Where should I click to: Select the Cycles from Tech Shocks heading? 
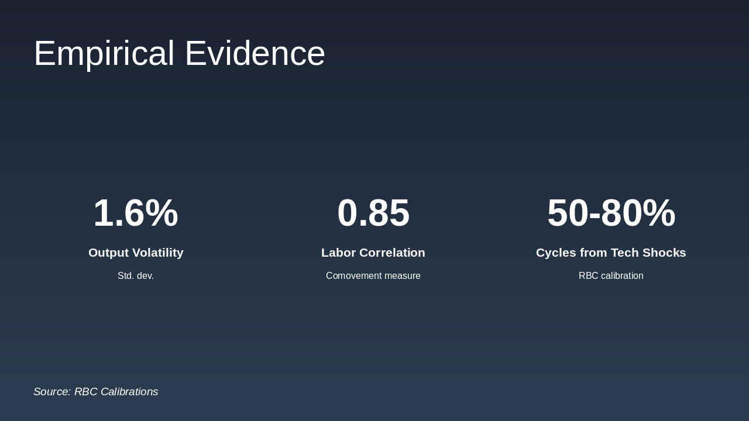pos(611,253)
